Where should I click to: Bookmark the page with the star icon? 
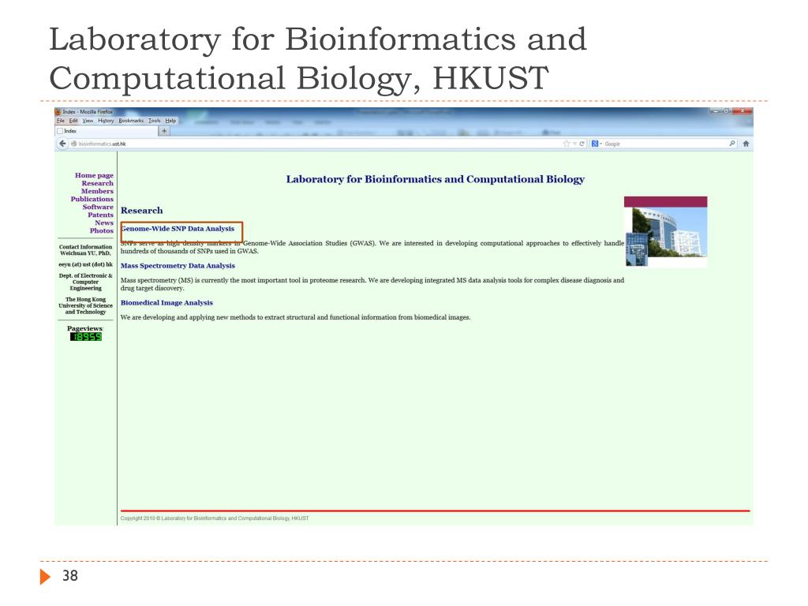(x=567, y=144)
